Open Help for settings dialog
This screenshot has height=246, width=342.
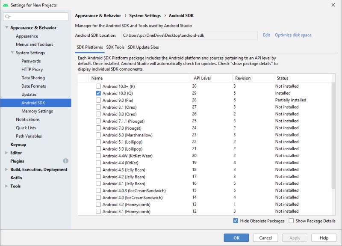click(x=324, y=238)
